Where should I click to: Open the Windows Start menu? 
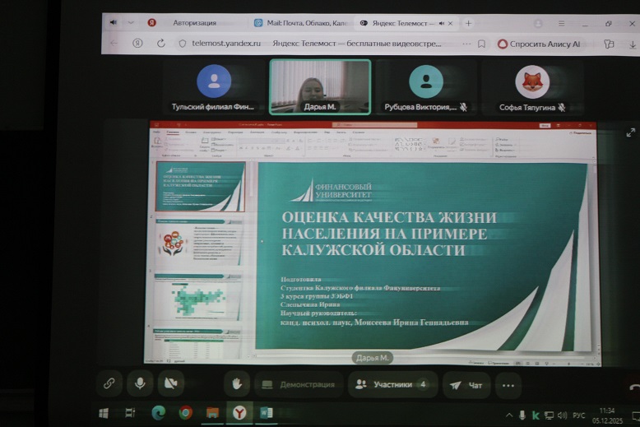pos(104,413)
